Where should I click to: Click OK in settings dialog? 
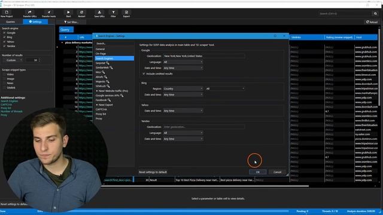257,172
